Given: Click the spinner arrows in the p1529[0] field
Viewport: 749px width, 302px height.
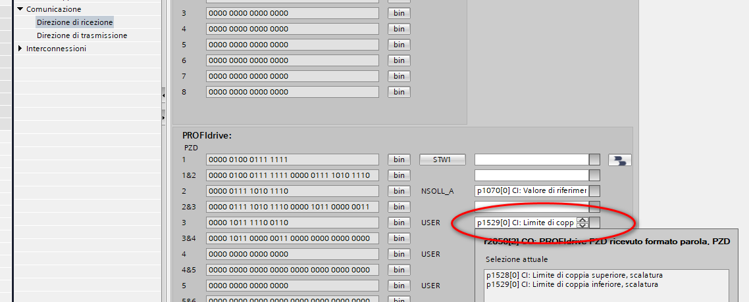Looking at the screenshot, I should coord(582,223).
